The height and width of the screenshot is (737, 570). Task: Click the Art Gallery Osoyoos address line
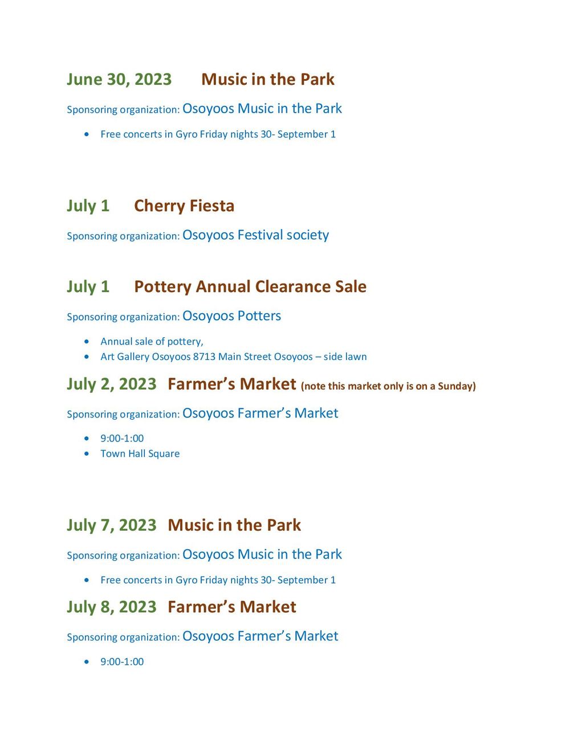[234, 357]
